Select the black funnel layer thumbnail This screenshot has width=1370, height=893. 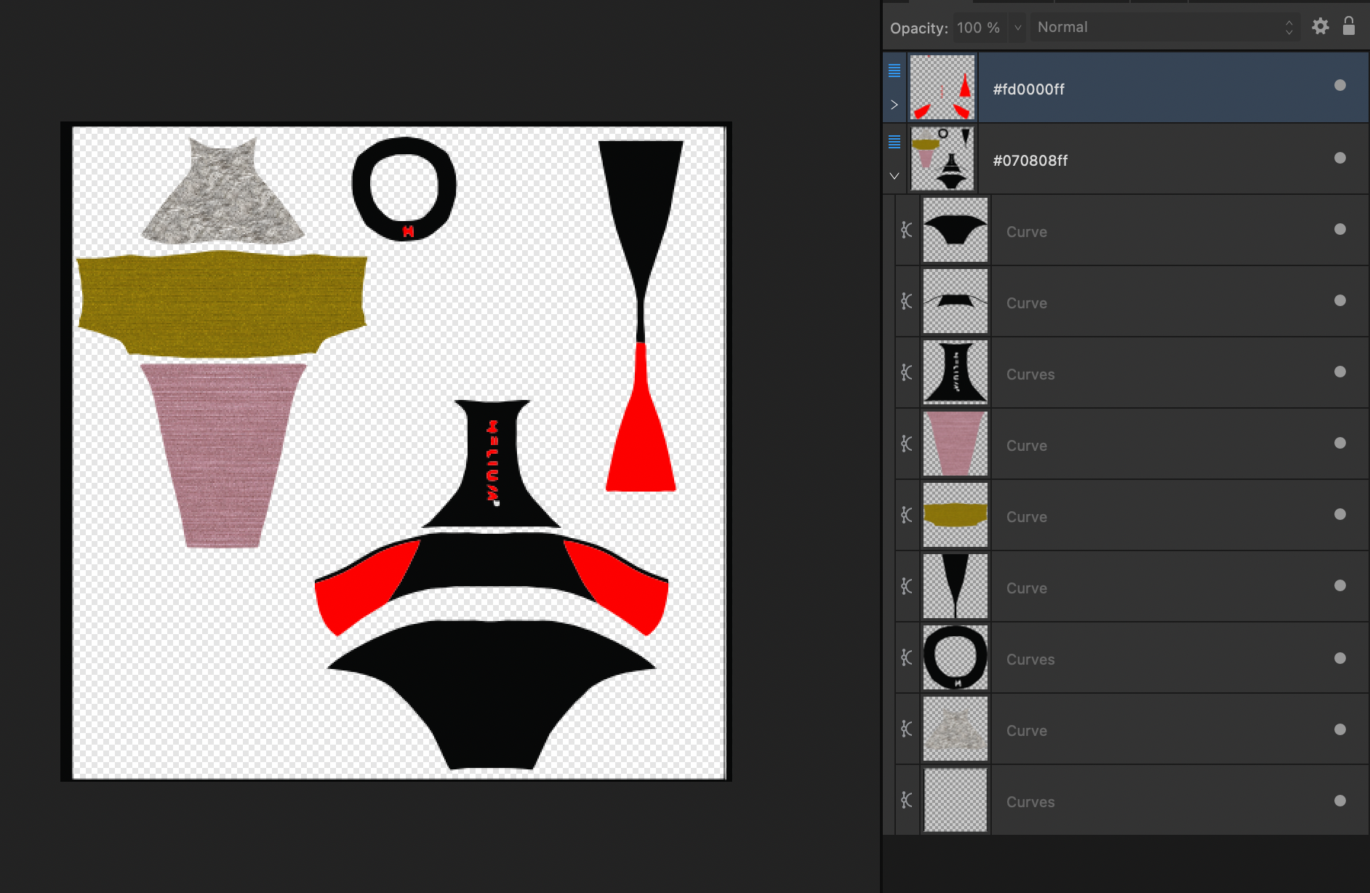pos(956,586)
